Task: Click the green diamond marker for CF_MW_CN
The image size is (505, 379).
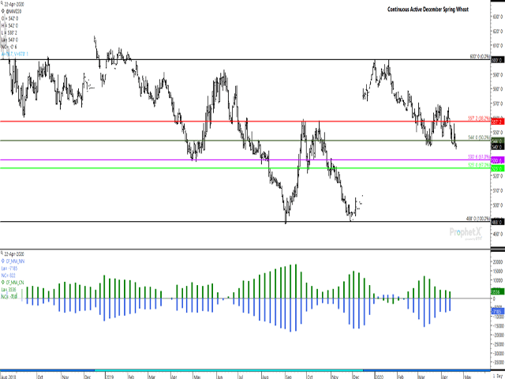Action: tap(3, 283)
